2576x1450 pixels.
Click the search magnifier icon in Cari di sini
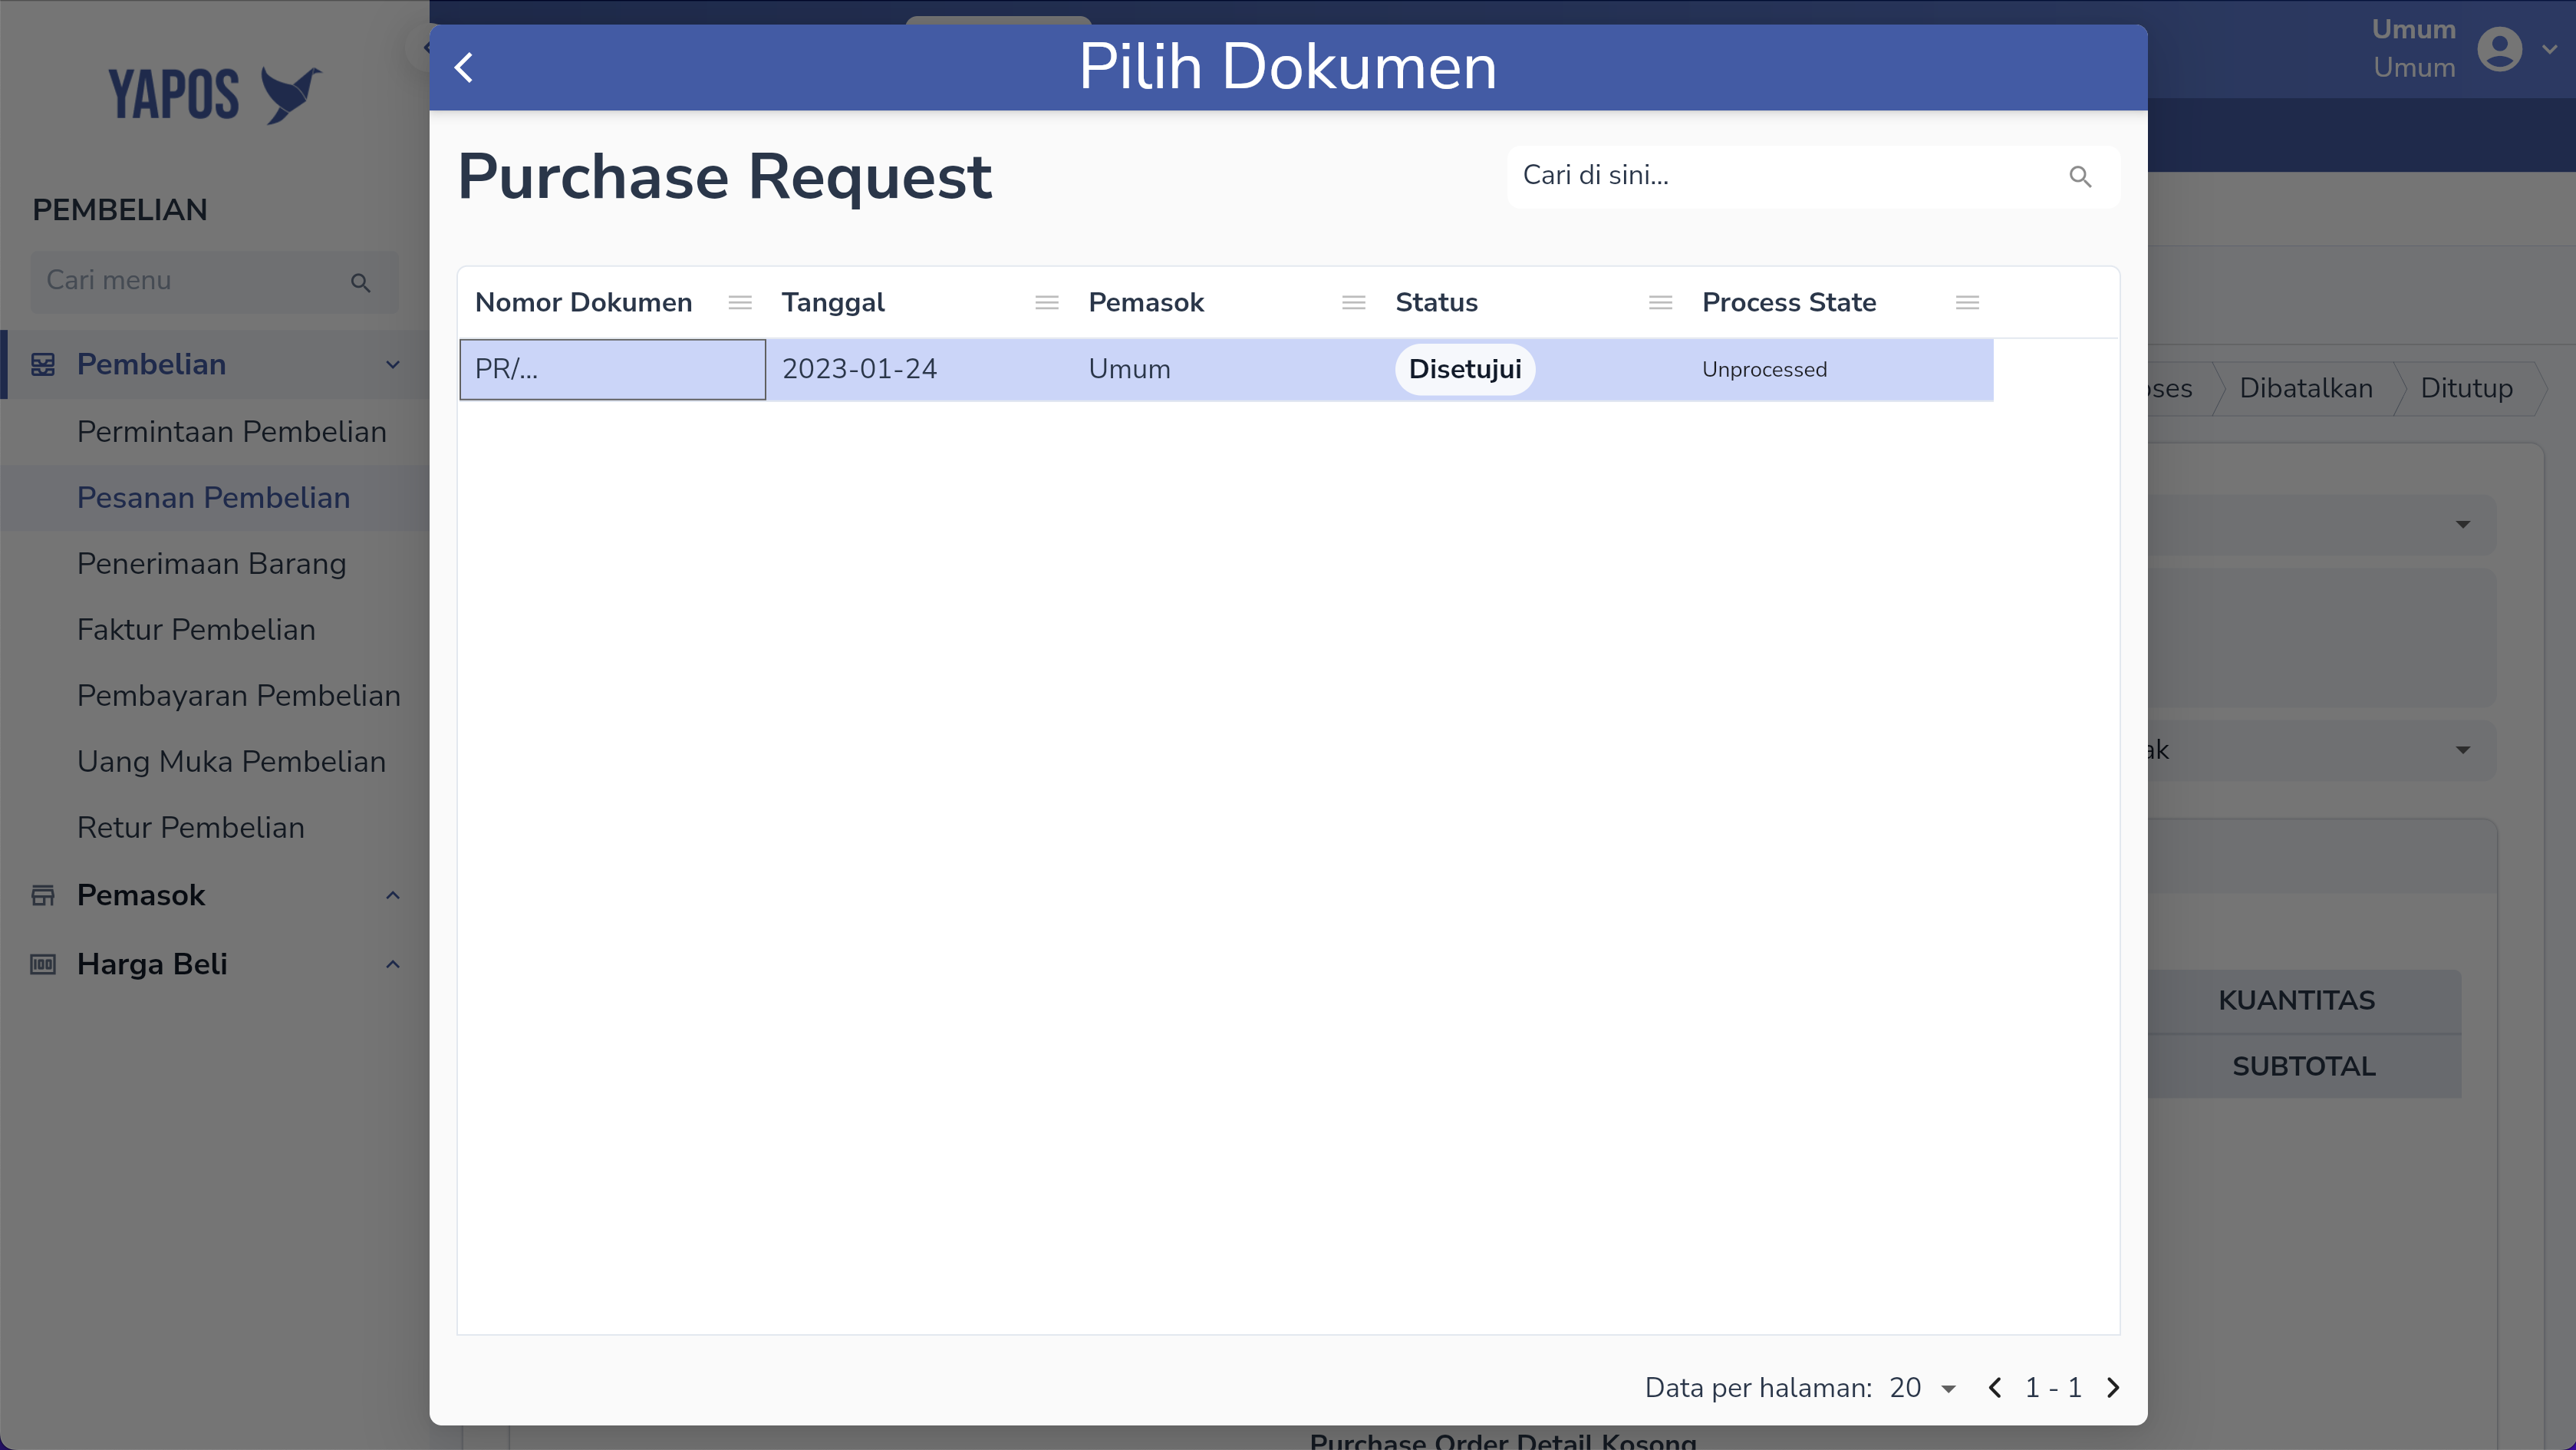click(x=2080, y=176)
